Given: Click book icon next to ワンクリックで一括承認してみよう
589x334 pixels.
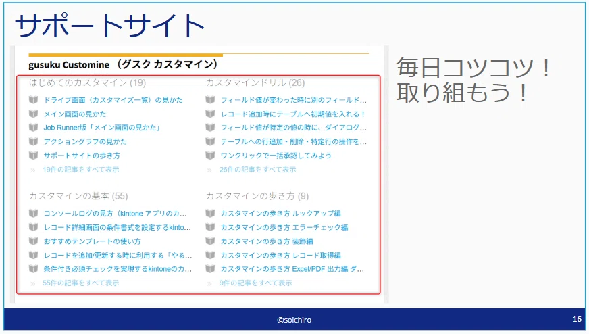Looking at the screenshot, I should pyautogui.click(x=210, y=156).
